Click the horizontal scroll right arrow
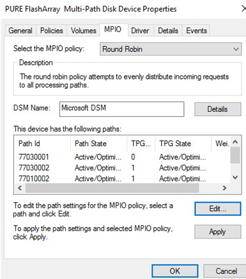The width and height of the screenshot is (246, 279). click(x=224, y=188)
